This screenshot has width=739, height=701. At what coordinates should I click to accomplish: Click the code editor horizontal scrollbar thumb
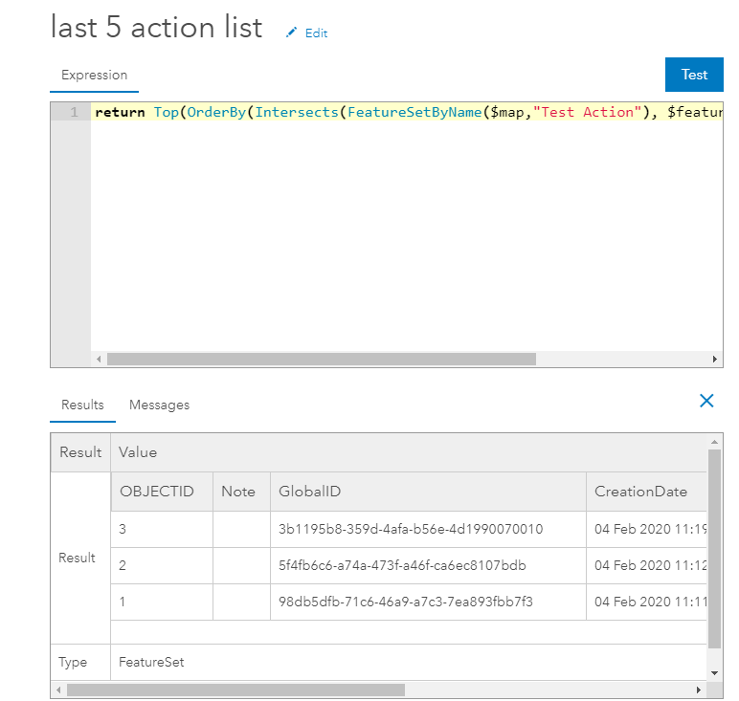tap(321, 360)
